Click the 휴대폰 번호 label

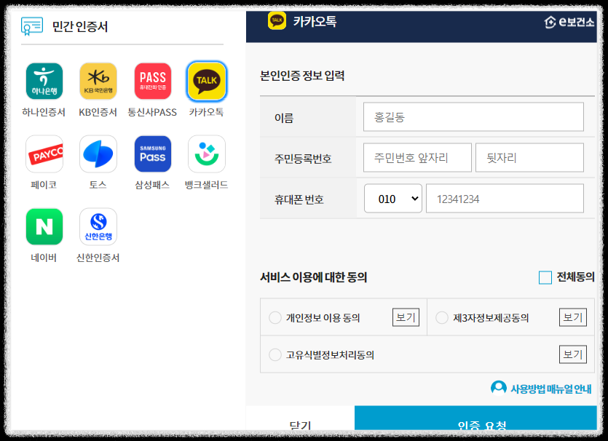tap(299, 199)
